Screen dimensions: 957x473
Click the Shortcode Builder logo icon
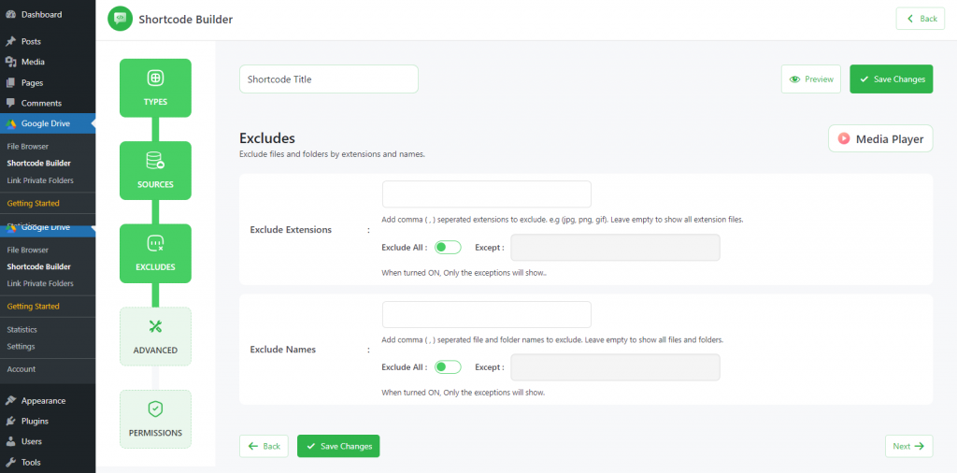(x=121, y=19)
